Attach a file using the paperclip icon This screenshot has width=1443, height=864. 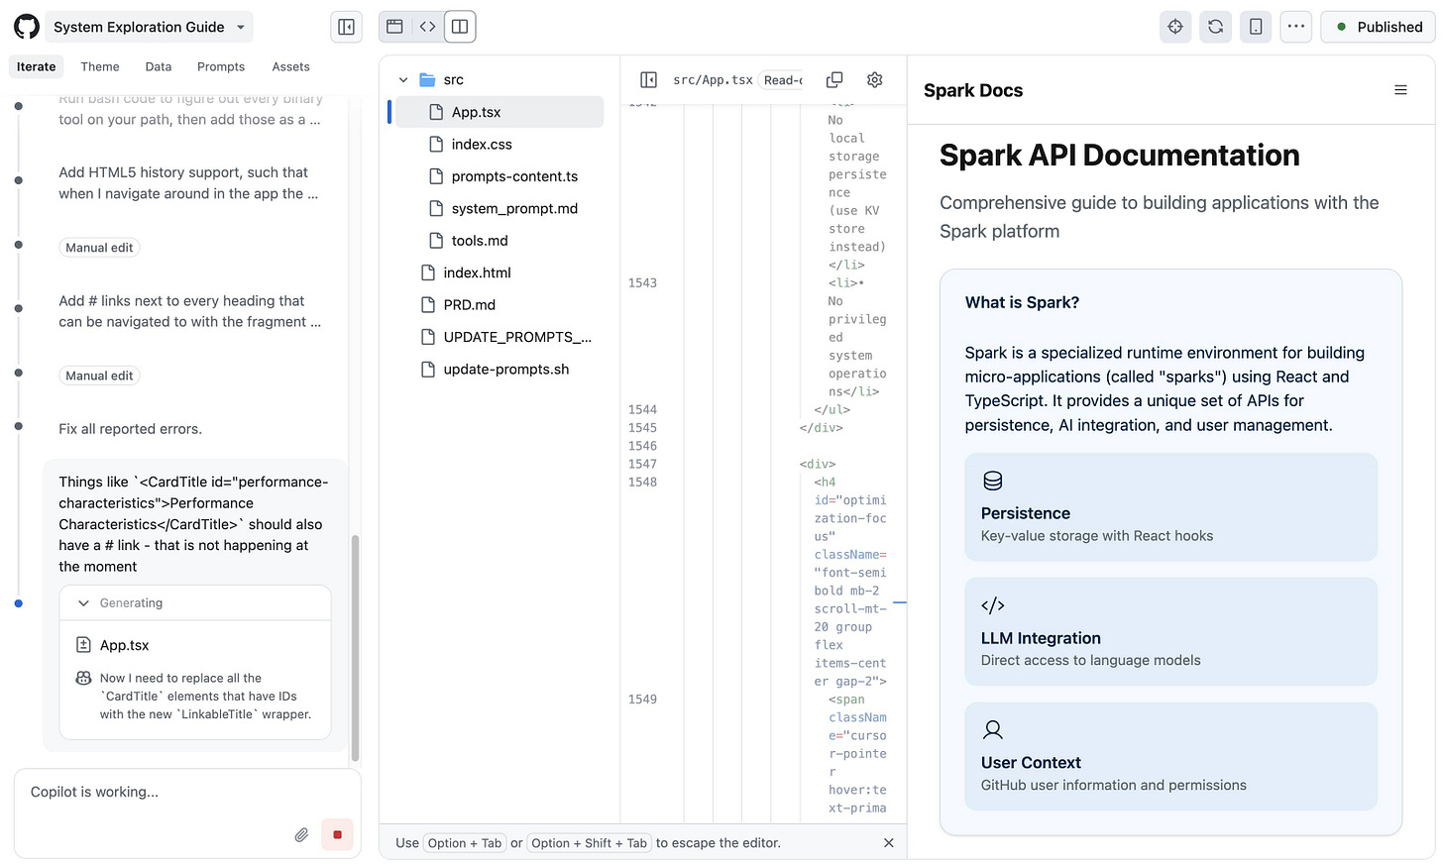(x=301, y=834)
